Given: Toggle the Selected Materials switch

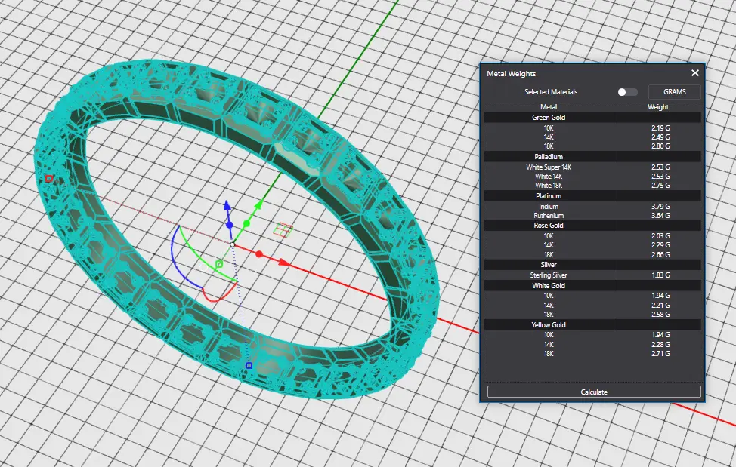Looking at the screenshot, I should [626, 92].
